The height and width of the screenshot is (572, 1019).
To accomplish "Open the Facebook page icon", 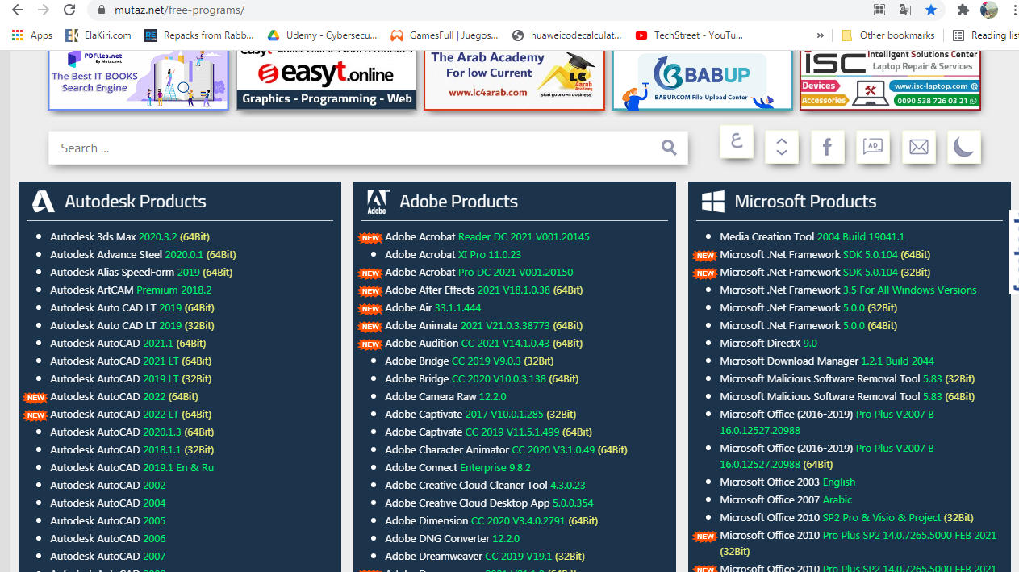I will (827, 147).
